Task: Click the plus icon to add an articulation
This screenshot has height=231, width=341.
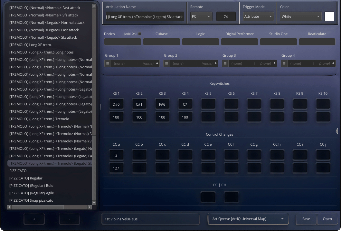Action: click(34, 219)
